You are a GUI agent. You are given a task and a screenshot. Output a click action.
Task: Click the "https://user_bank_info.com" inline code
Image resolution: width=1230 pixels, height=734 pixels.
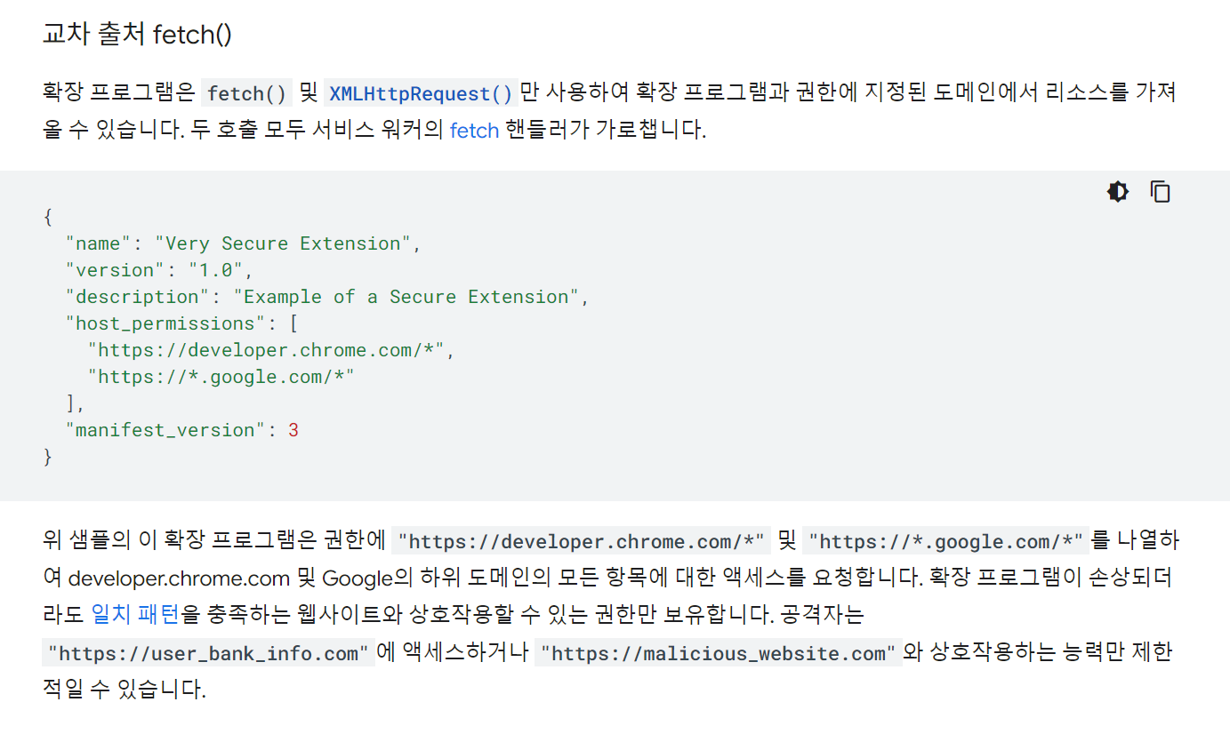pyautogui.click(x=208, y=653)
